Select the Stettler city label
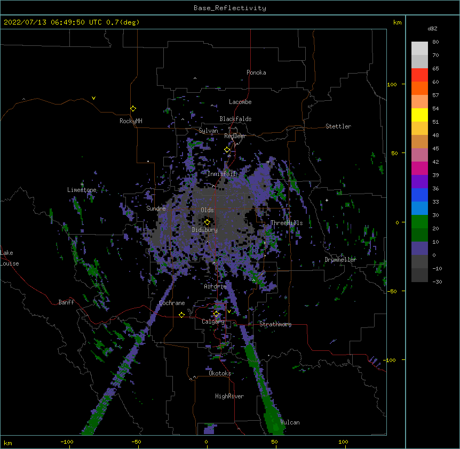 click(x=338, y=126)
